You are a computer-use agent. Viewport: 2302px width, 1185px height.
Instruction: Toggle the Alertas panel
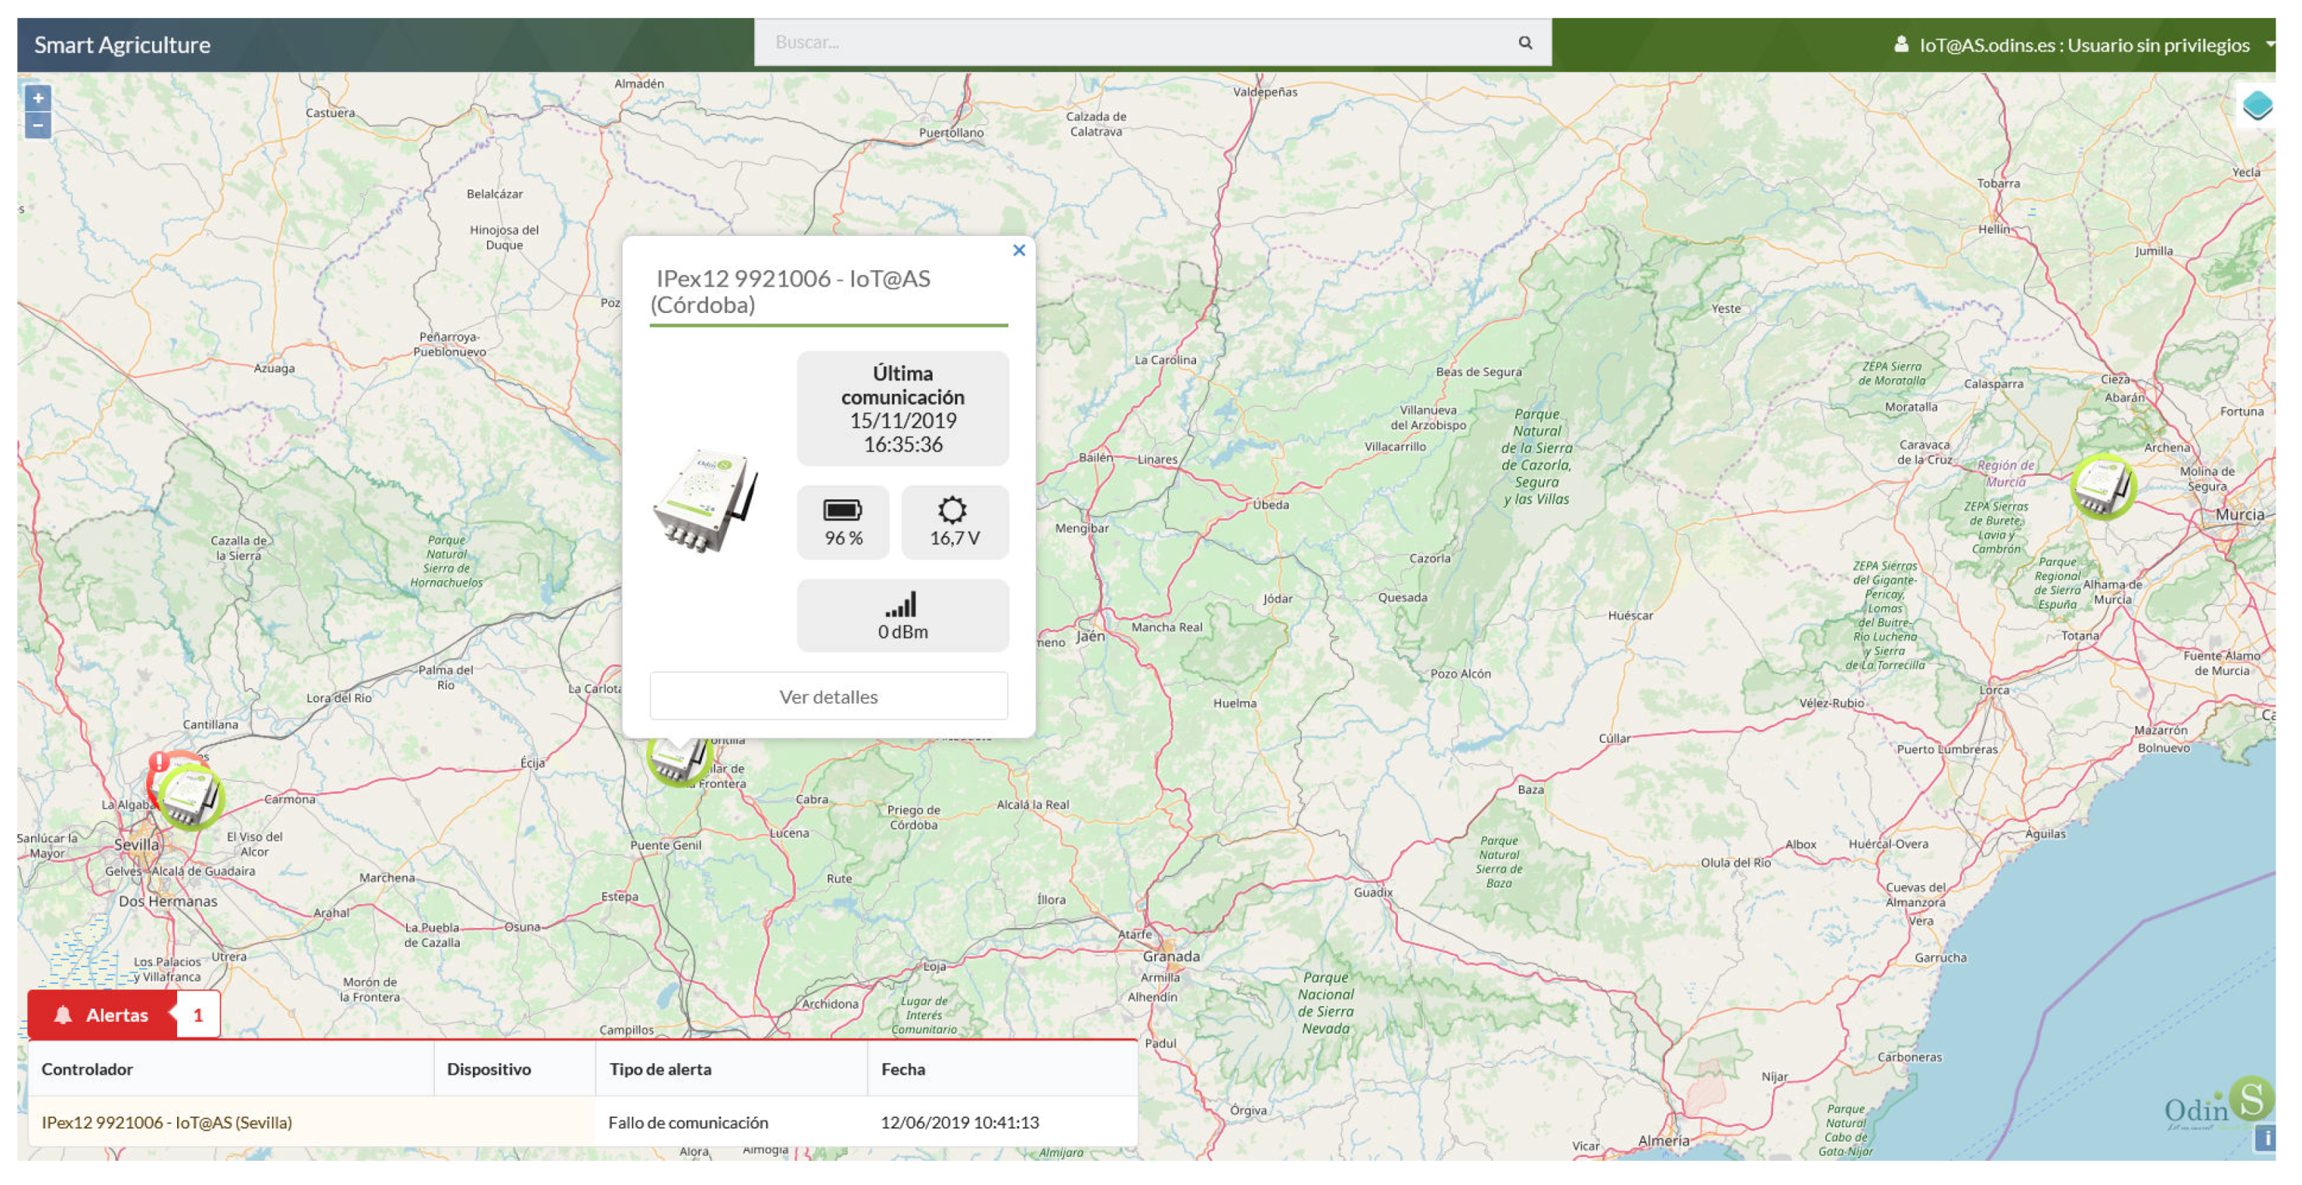coord(116,1014)
